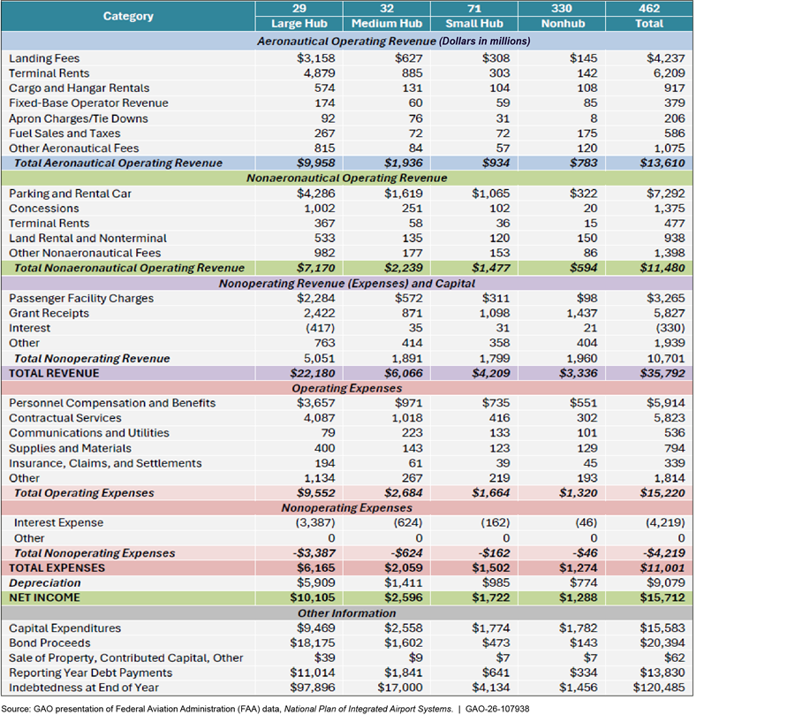This screenshot has height=715, width=795.
Task: Select the Landing Fees row label
Action: (44, 58)
